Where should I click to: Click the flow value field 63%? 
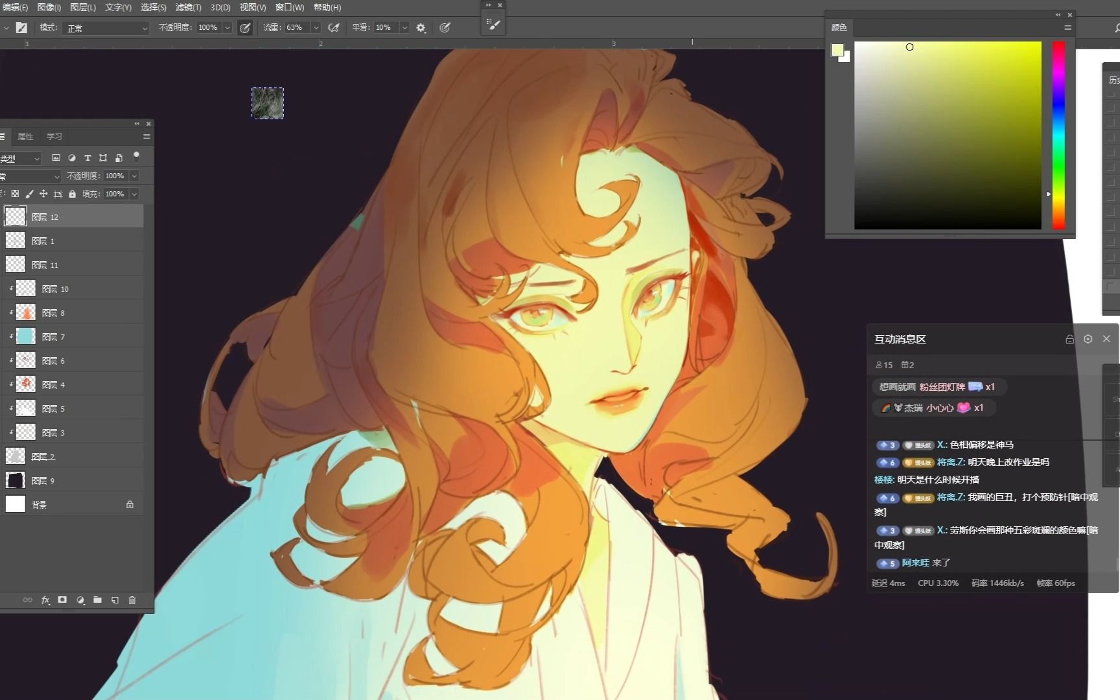tap(296, 28)
